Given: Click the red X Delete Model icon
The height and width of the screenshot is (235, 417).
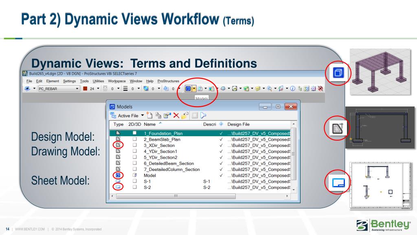Looking at the screenshot, I should (x=176, y=115).
